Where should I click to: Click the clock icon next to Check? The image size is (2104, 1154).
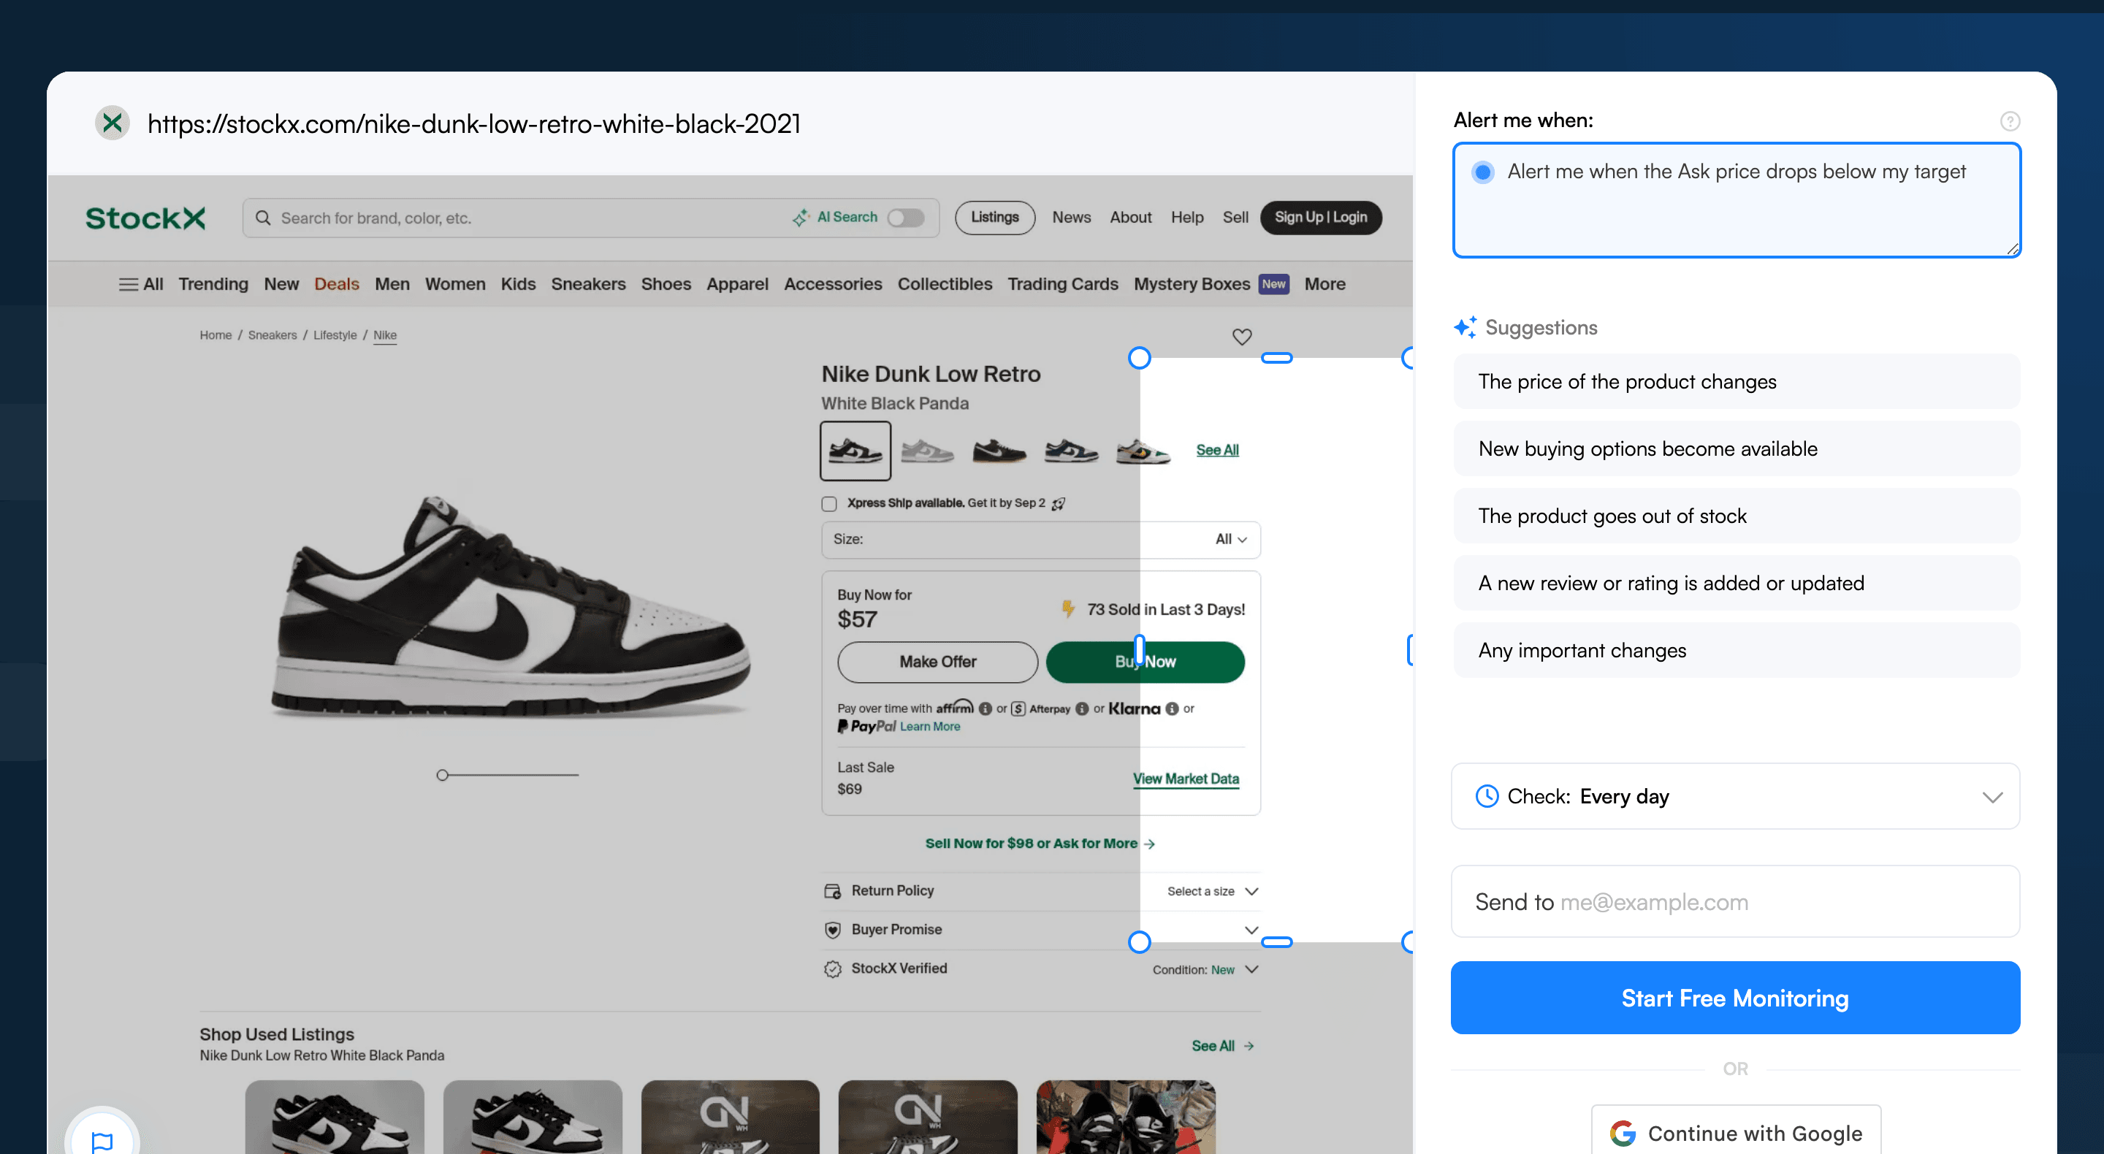coord(1487,796)
